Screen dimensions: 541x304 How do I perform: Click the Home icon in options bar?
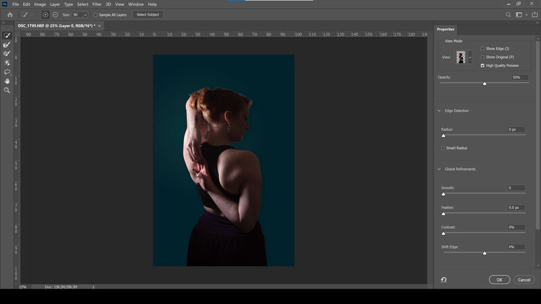10,15
